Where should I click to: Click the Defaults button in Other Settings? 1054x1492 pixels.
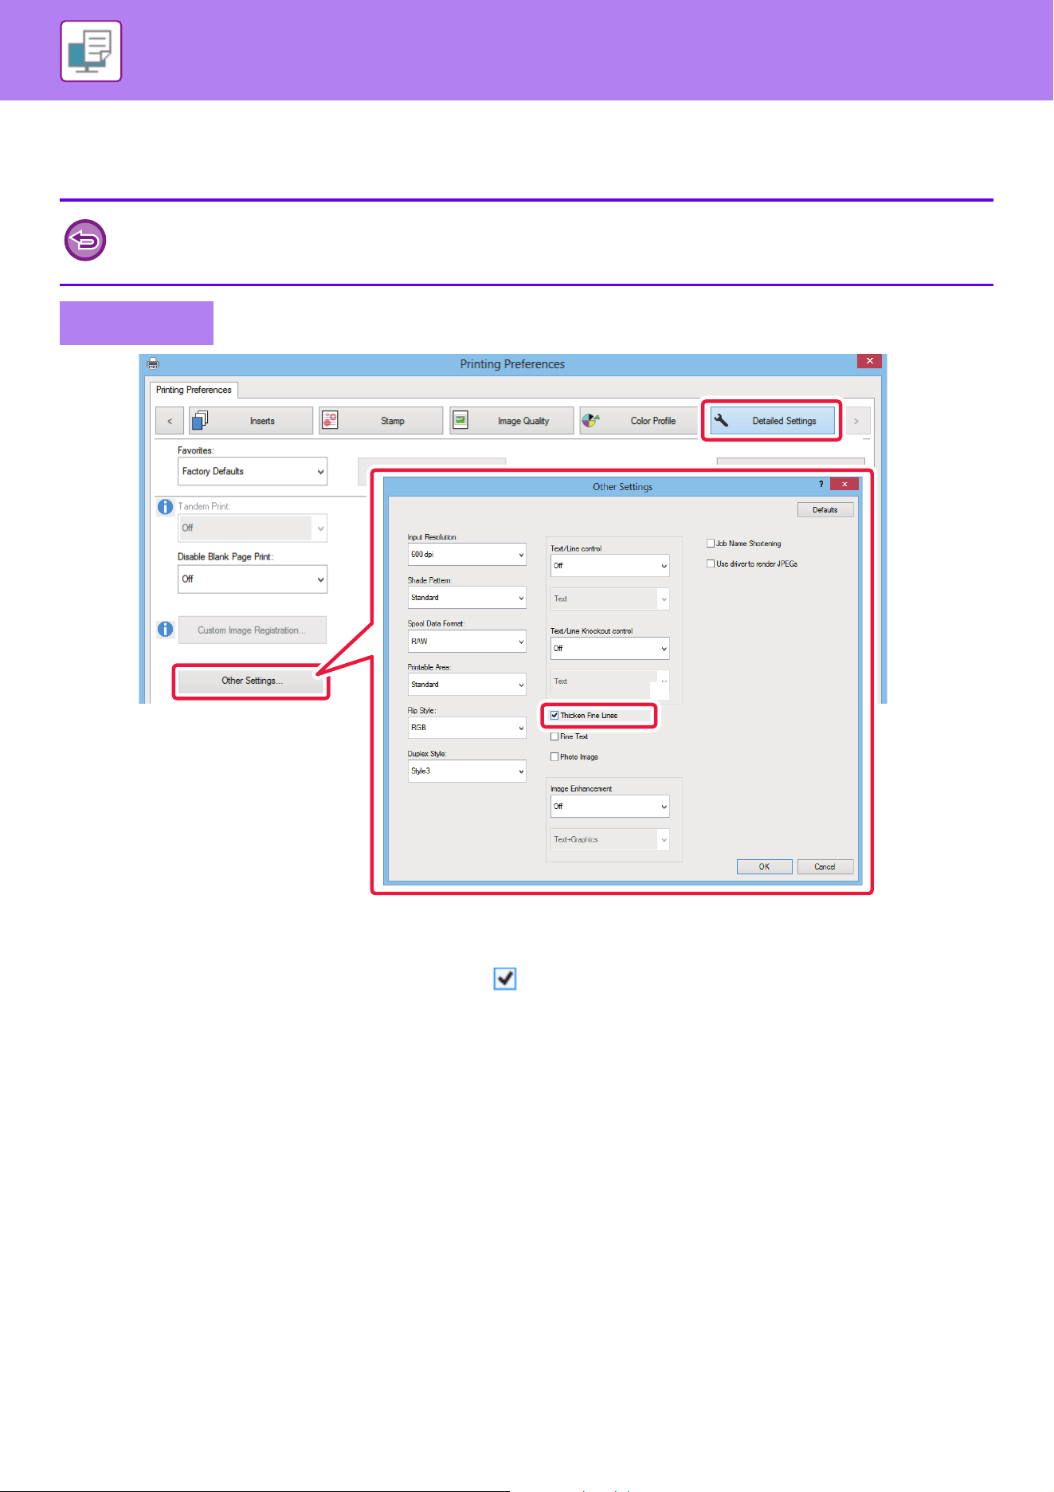[825, 509]
